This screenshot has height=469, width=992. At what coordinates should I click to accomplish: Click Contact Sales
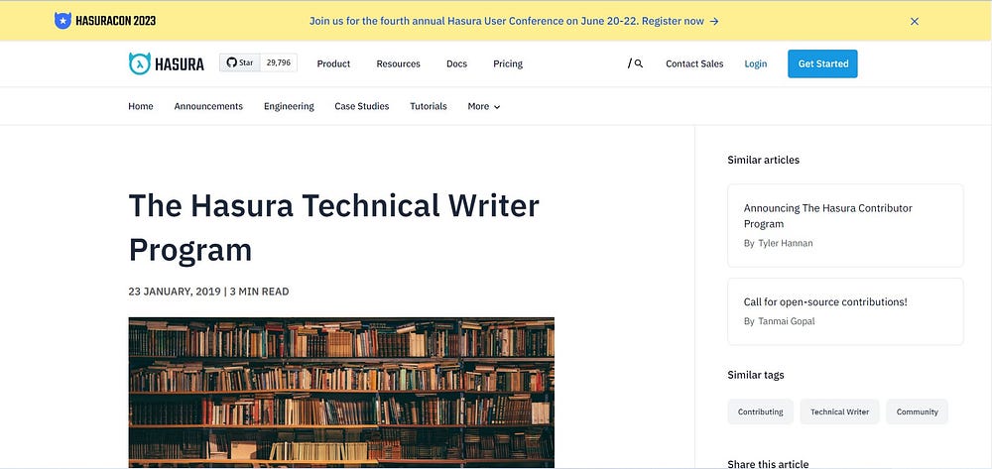(694, 63)
